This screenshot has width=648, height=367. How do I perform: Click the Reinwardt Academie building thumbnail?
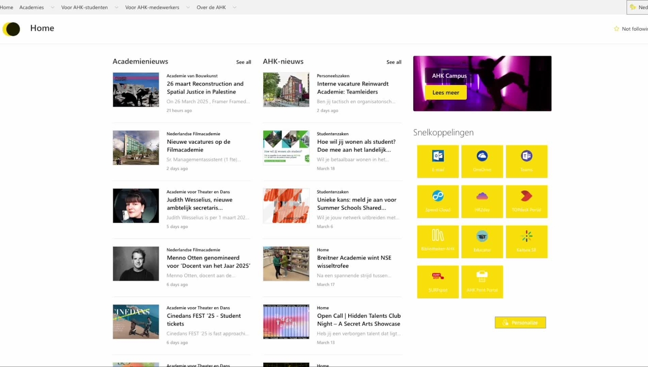coord(286,90)
